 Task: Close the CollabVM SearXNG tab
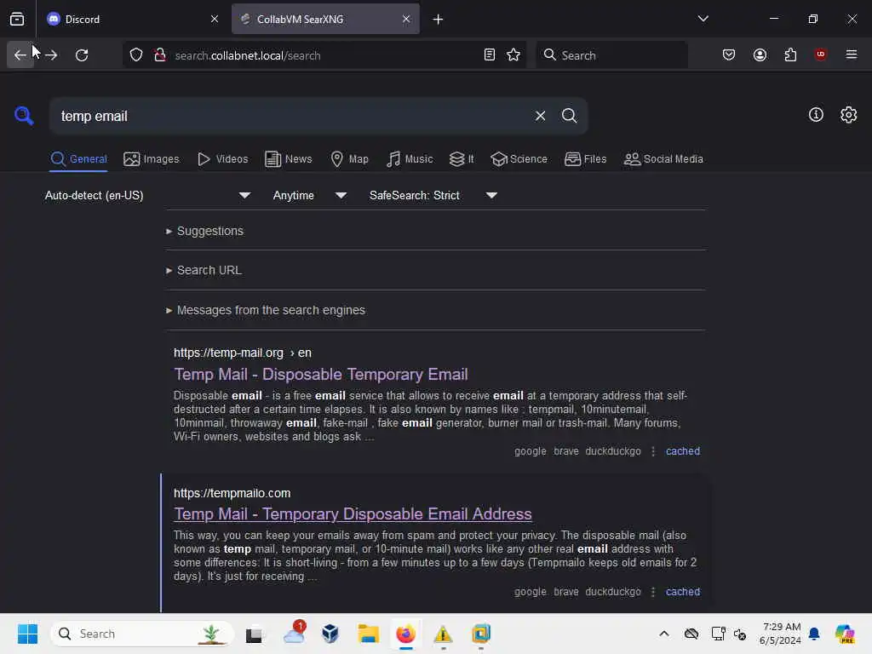tap(406, 19)
